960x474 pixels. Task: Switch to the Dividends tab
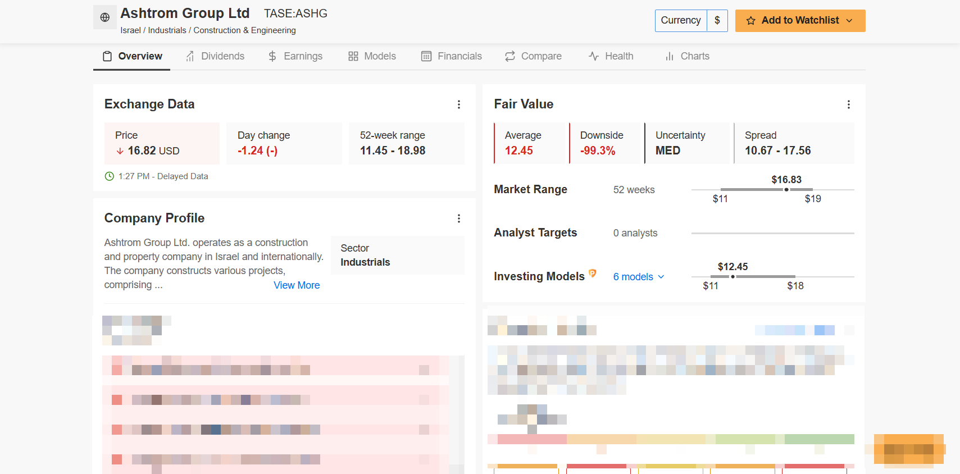[x=215, y=56]
